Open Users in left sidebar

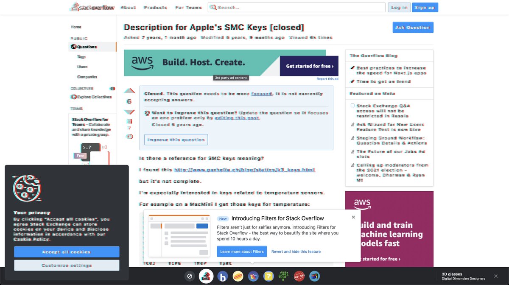coord(82,67)
